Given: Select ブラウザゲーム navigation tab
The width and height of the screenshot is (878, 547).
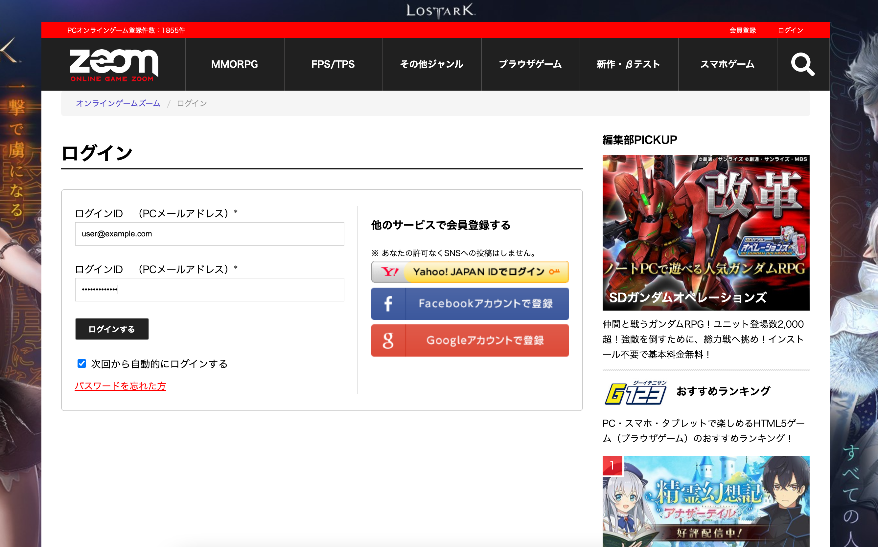Looking at the screenshot, I should coord(530,64).
